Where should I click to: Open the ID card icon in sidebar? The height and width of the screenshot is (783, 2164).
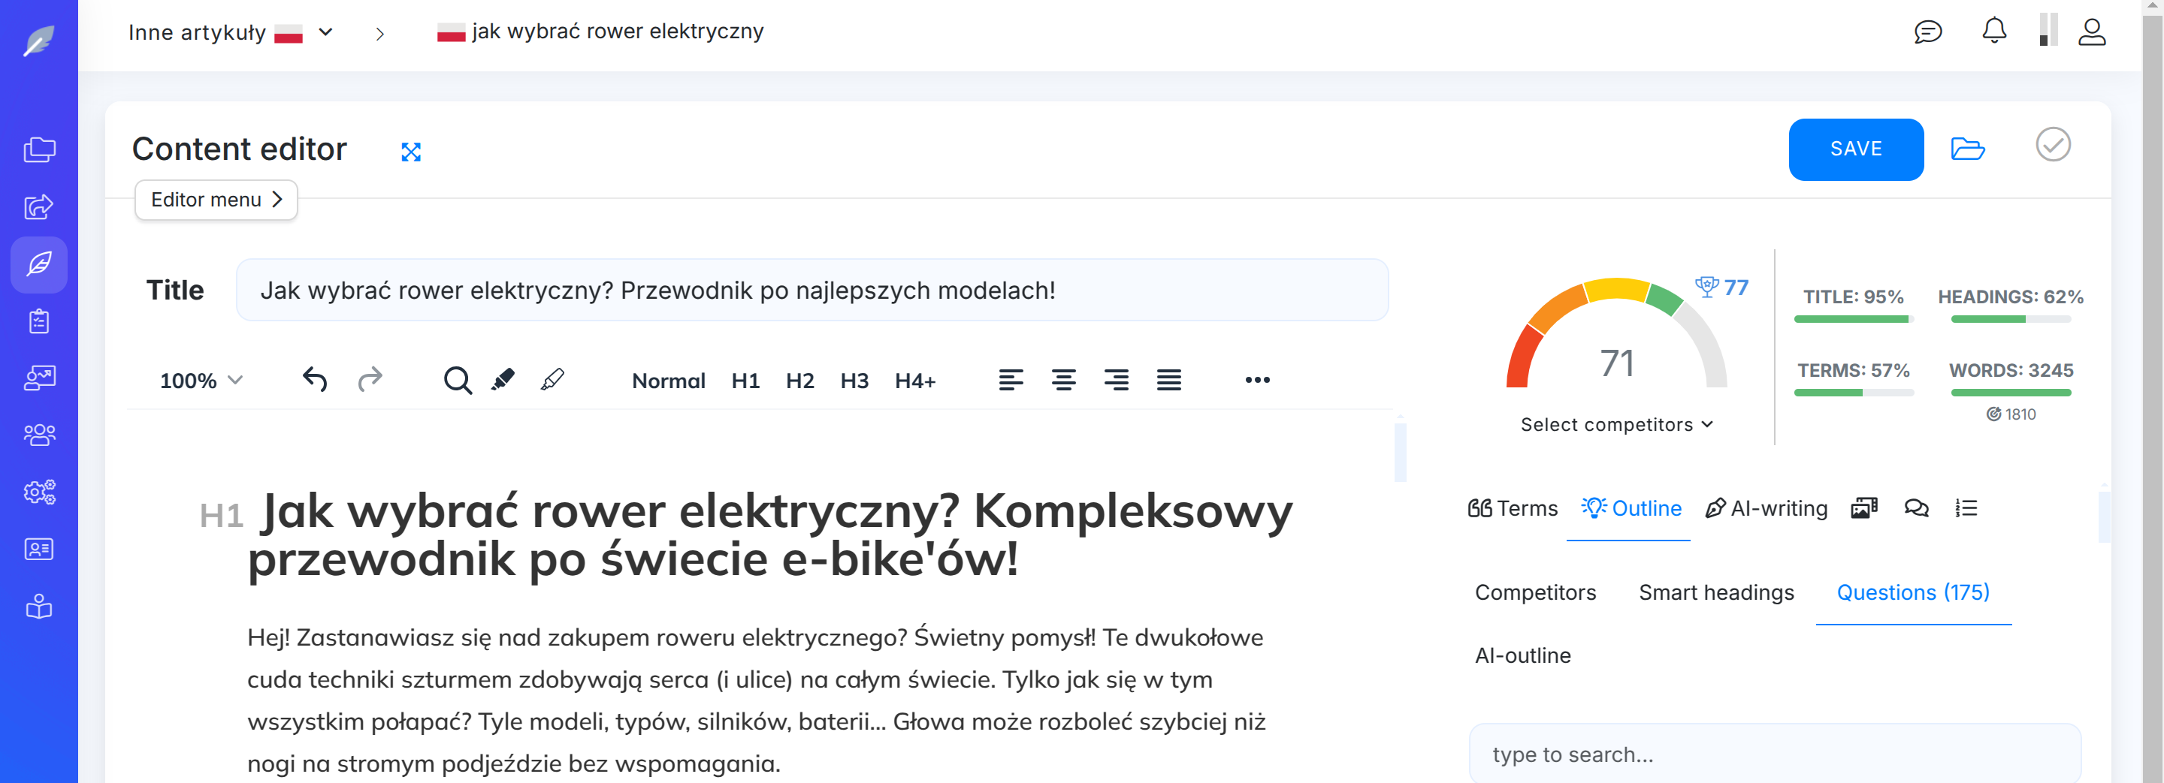(38, 549)
